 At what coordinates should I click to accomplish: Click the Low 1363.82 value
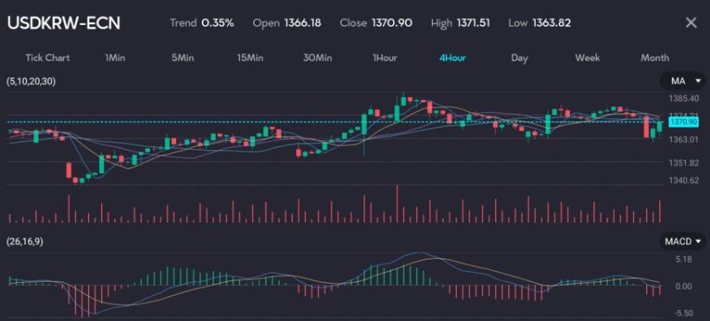(551, 23)
